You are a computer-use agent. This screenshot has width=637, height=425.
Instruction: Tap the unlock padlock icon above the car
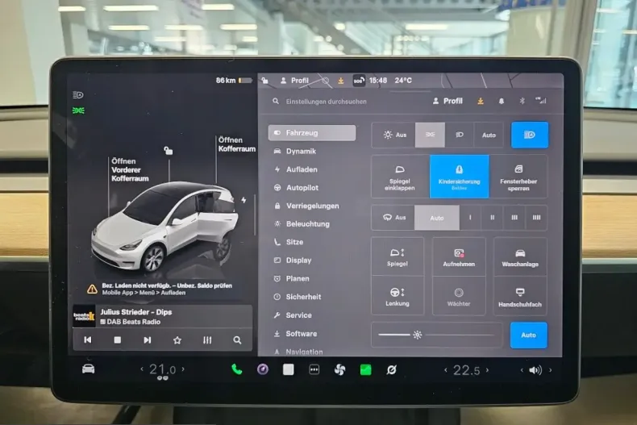(169, 151)
